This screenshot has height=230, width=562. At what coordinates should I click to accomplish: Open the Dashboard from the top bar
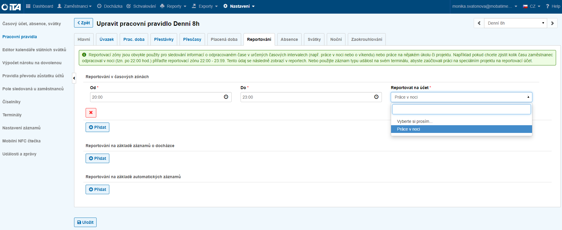40,6
